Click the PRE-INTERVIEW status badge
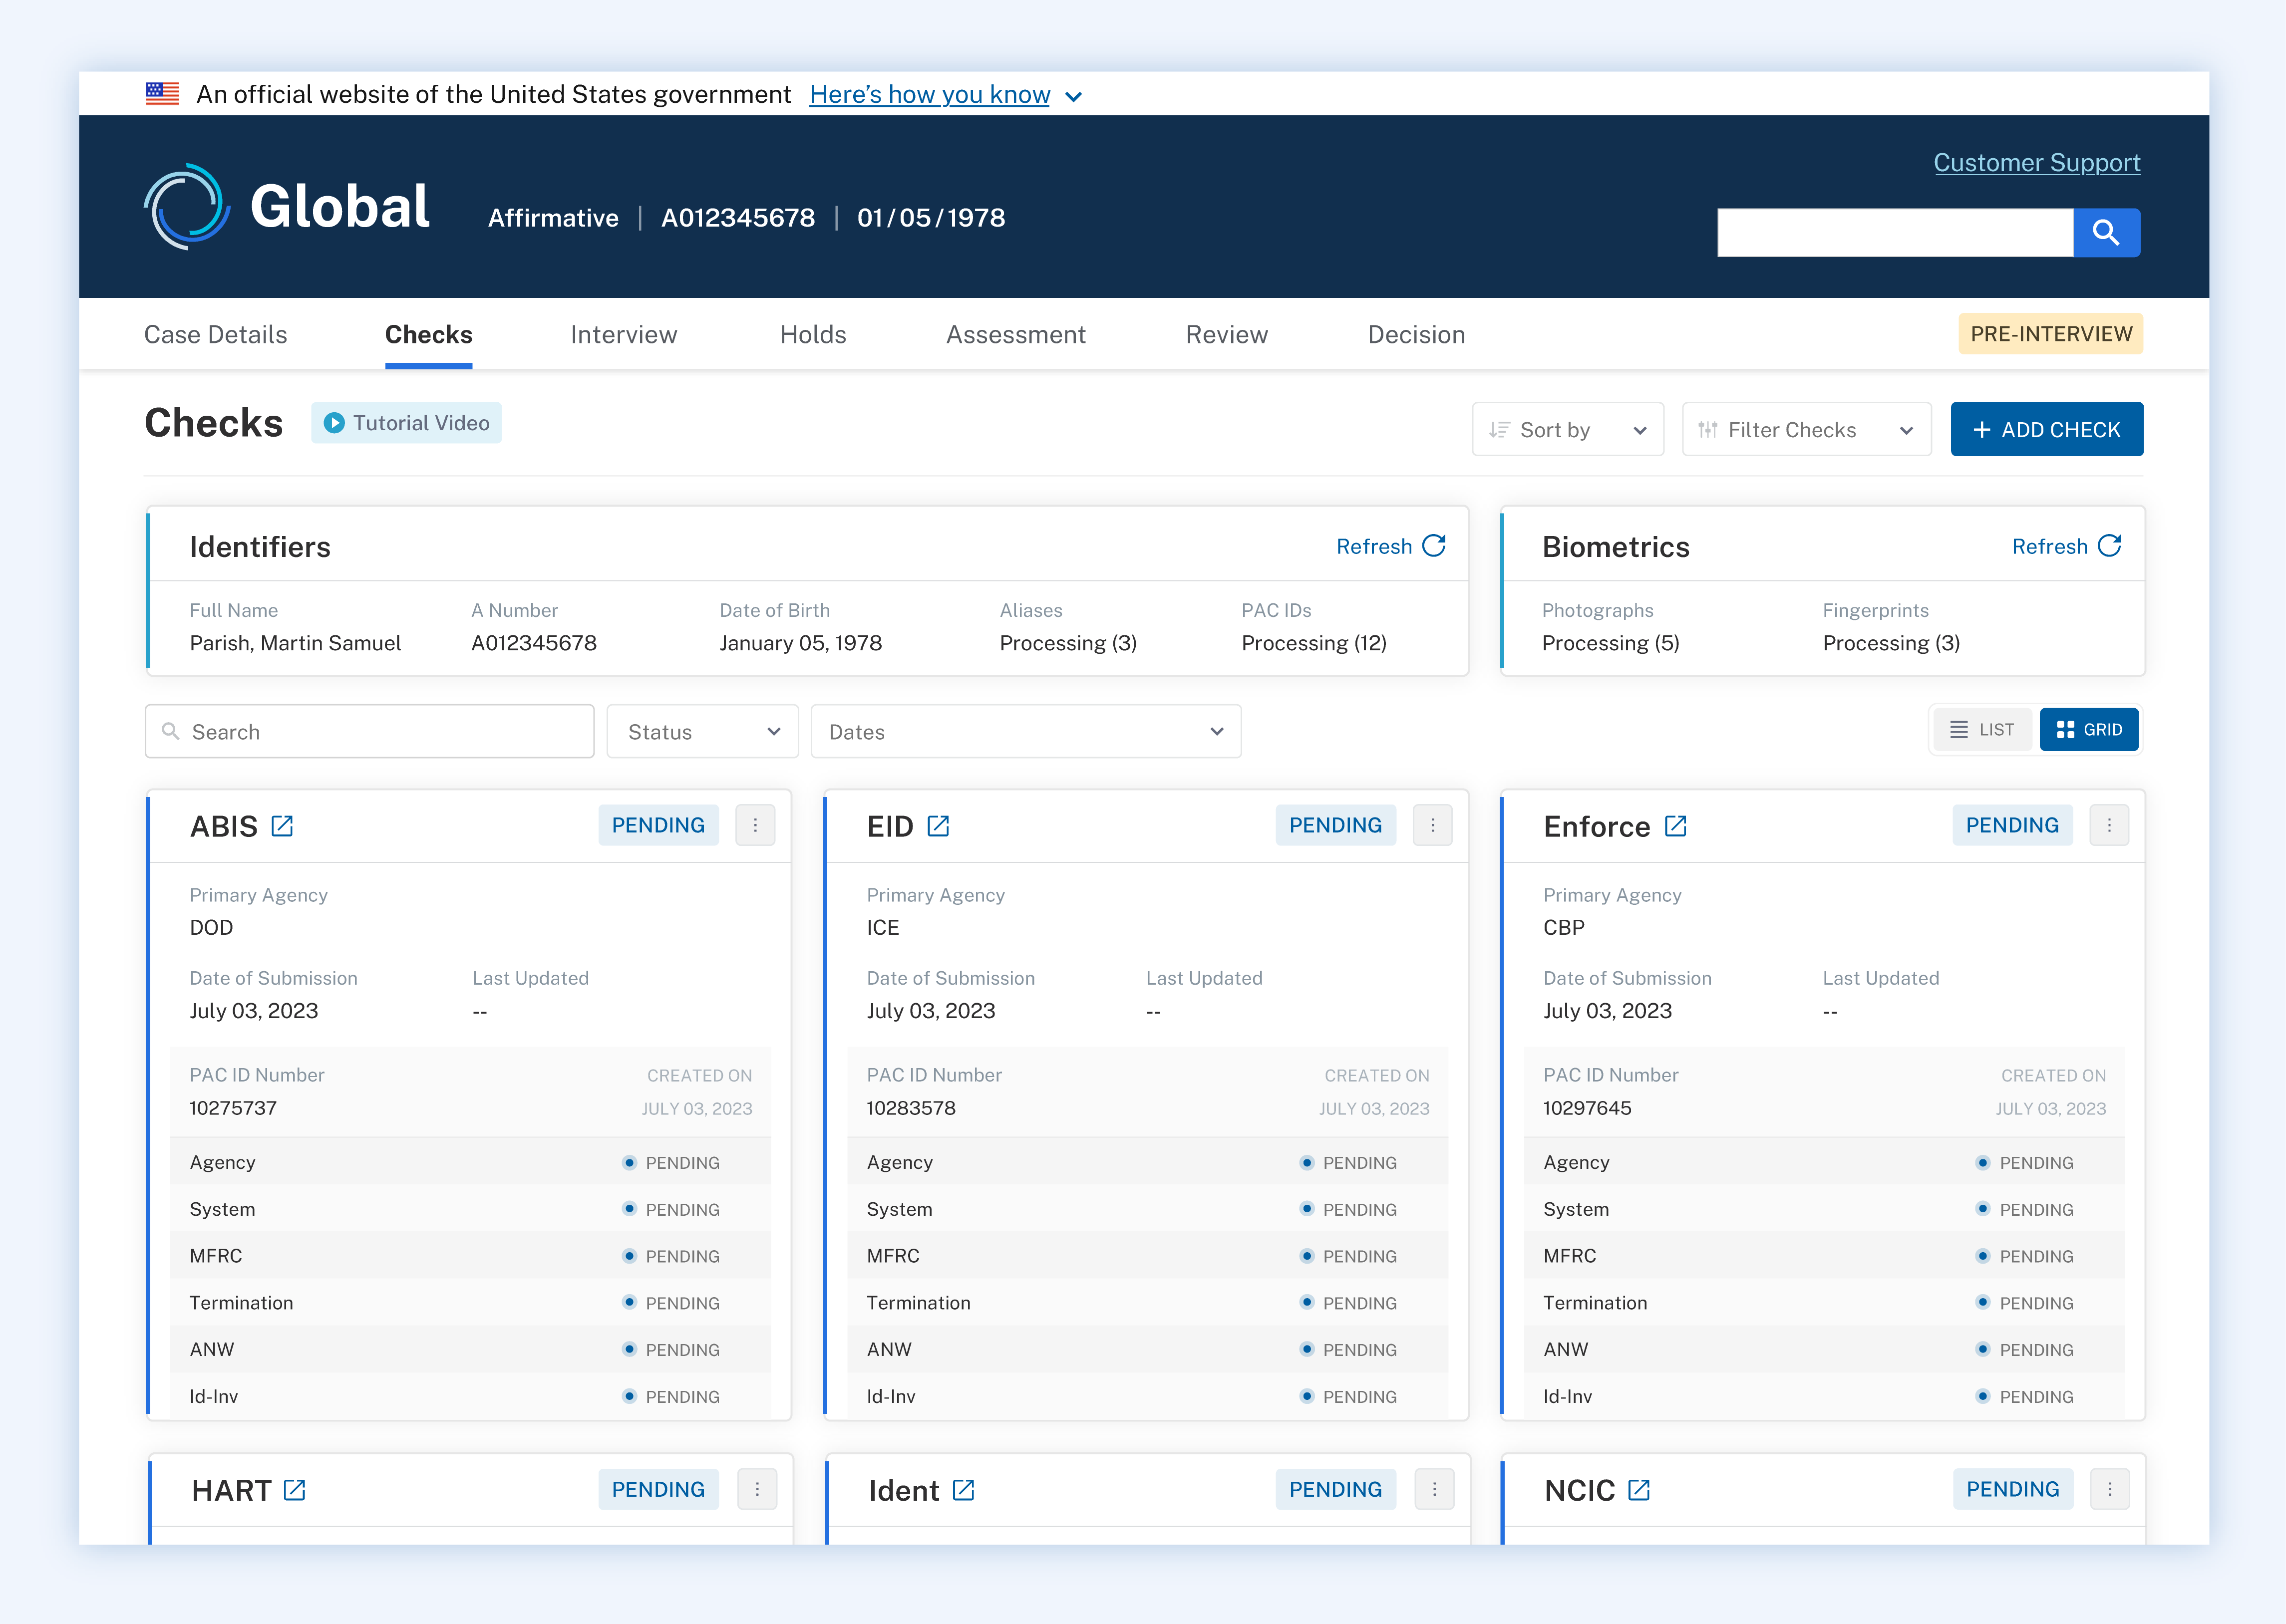The image size is (2286, 1624). pos(2051,334)
